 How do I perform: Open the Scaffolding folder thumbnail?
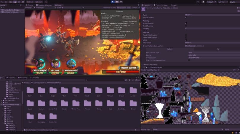tap(121, 103)
